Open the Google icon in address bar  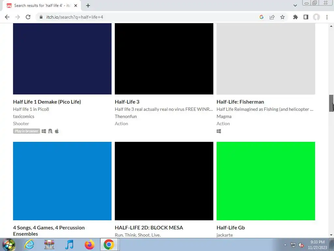[261, 17]
